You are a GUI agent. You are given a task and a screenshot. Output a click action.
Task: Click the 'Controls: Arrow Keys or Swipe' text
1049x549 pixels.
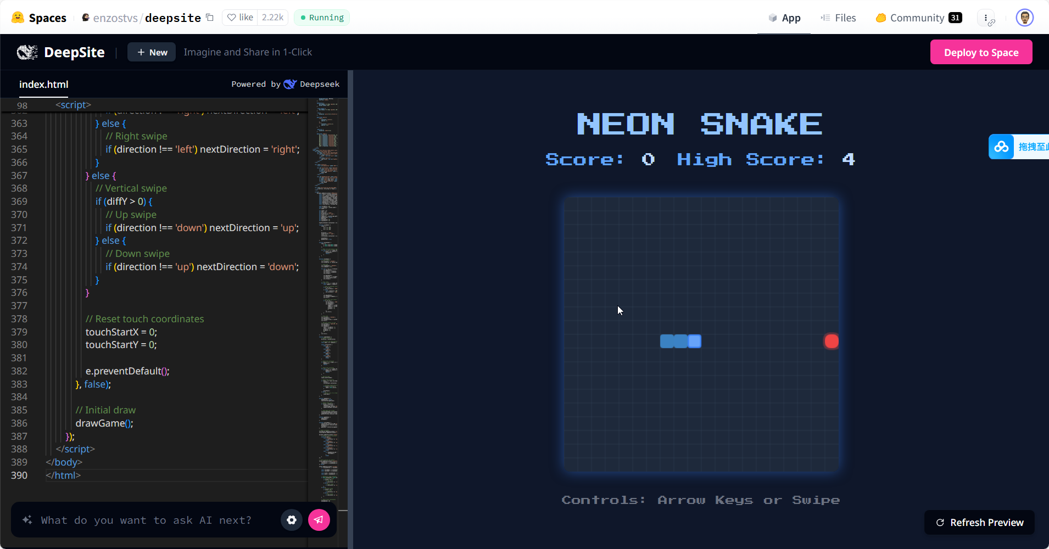700,500
